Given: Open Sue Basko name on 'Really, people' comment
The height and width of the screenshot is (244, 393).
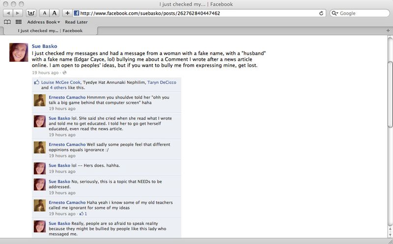Looking at the screenshot, I should click(x=59, y=223).
